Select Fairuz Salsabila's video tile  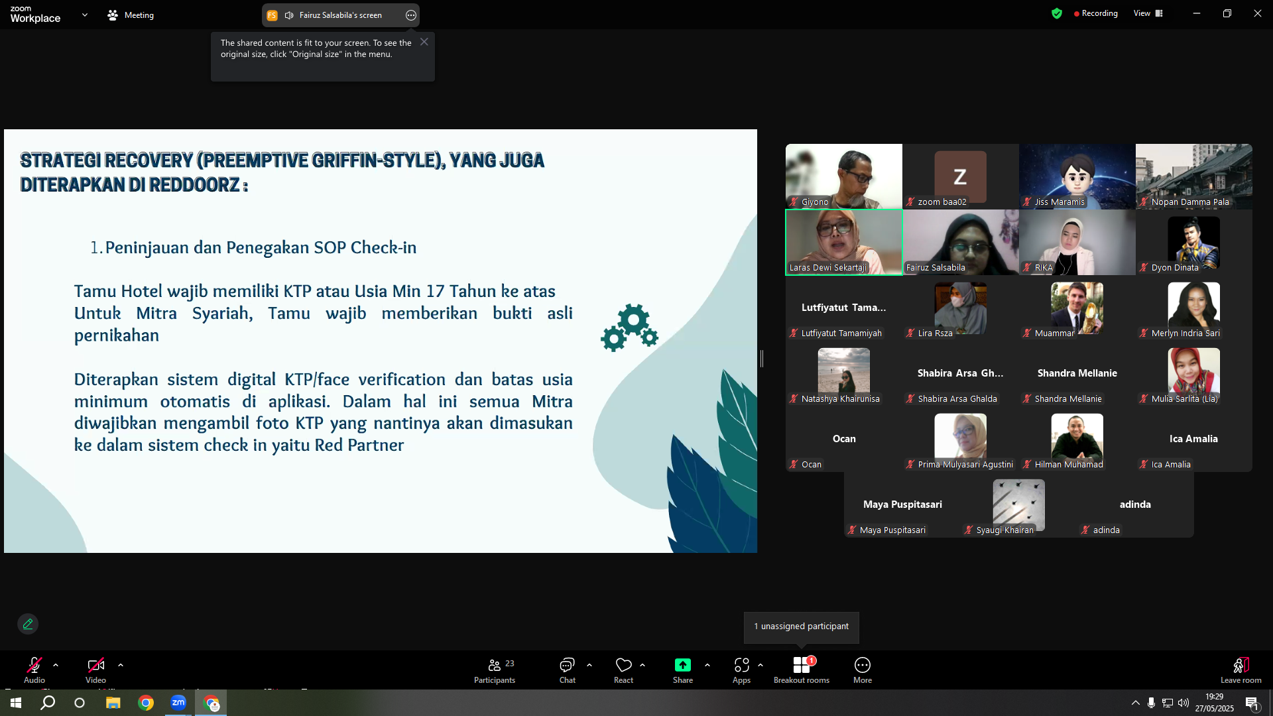(961, 242)
